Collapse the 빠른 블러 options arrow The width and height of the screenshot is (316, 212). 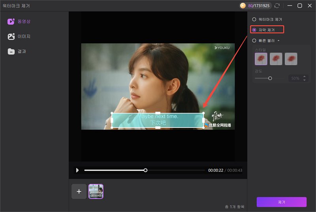[278, 40]
